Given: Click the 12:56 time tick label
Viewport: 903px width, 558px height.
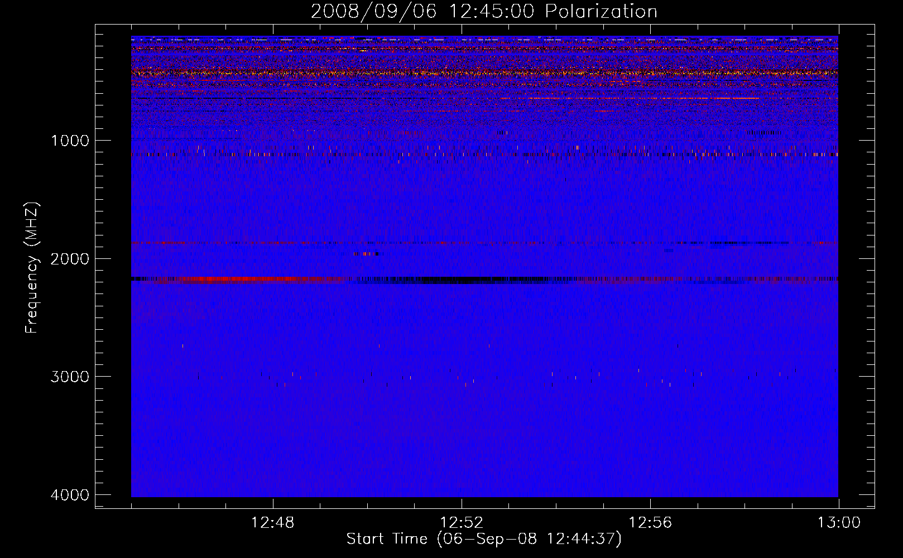Looking at the screenshot, I should [x=650, y=523].
